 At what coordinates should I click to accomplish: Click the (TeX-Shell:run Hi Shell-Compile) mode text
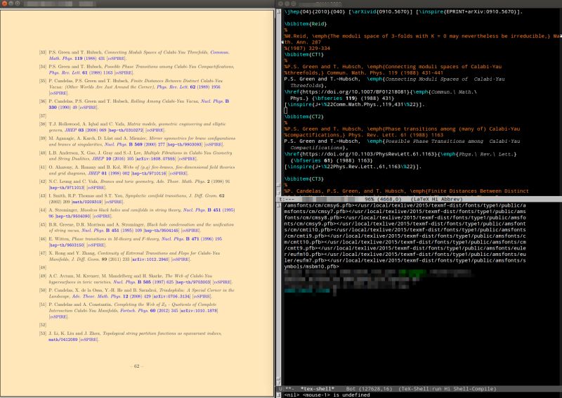447,389
